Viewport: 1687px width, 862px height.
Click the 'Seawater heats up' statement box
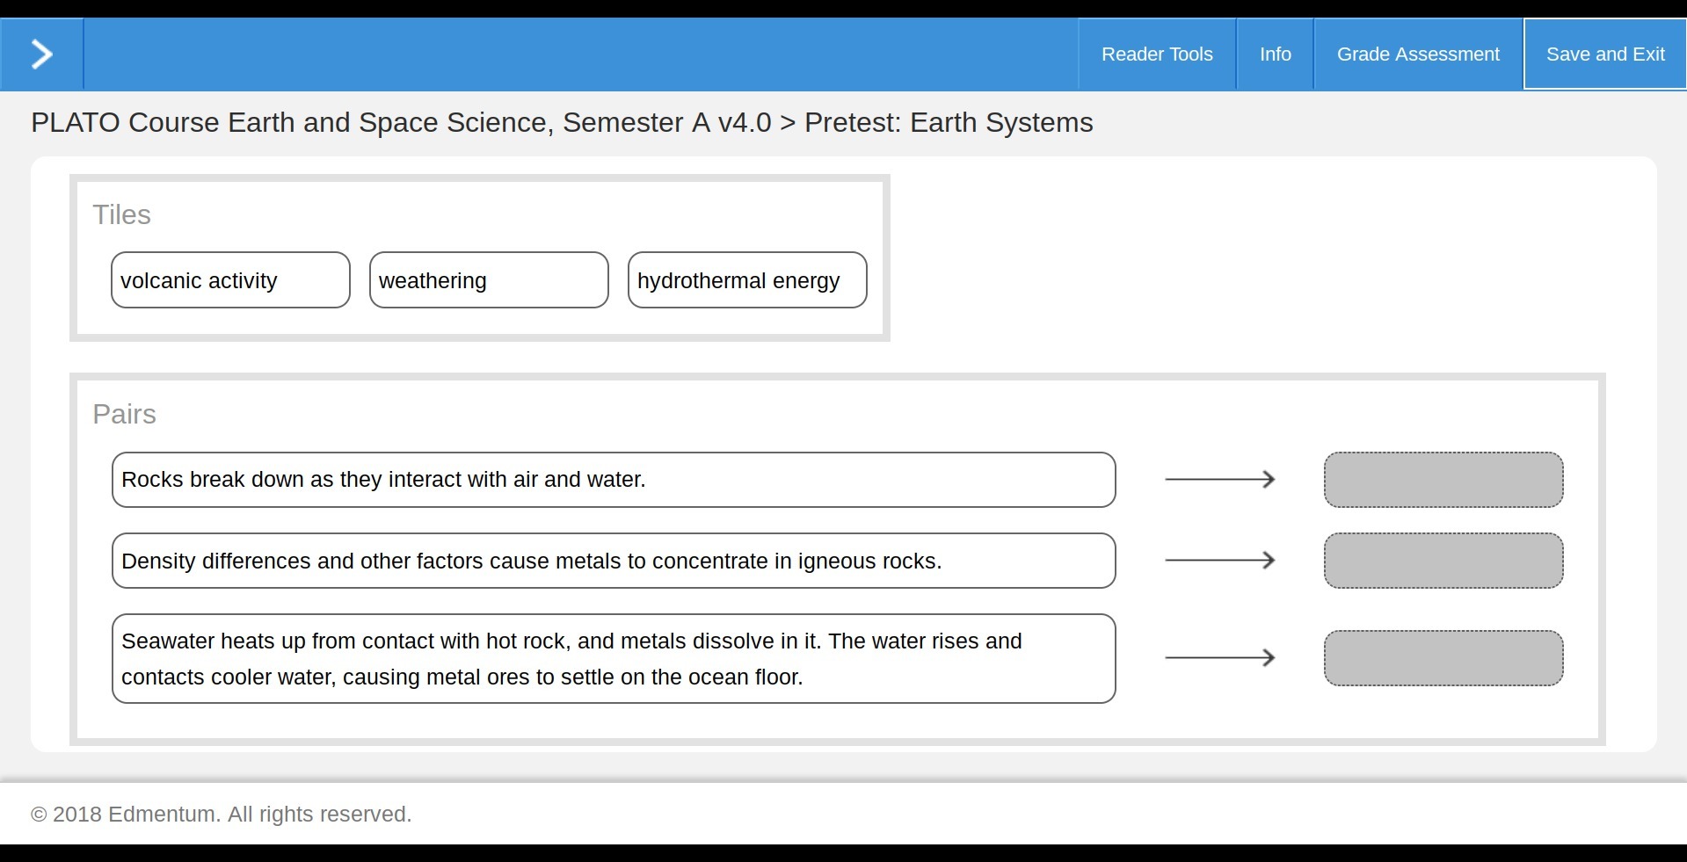pos(614,658)
